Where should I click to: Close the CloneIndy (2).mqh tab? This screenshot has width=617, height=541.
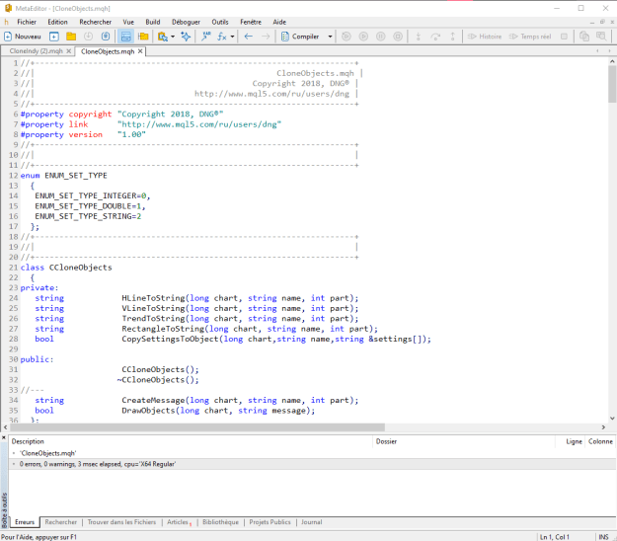69,51
